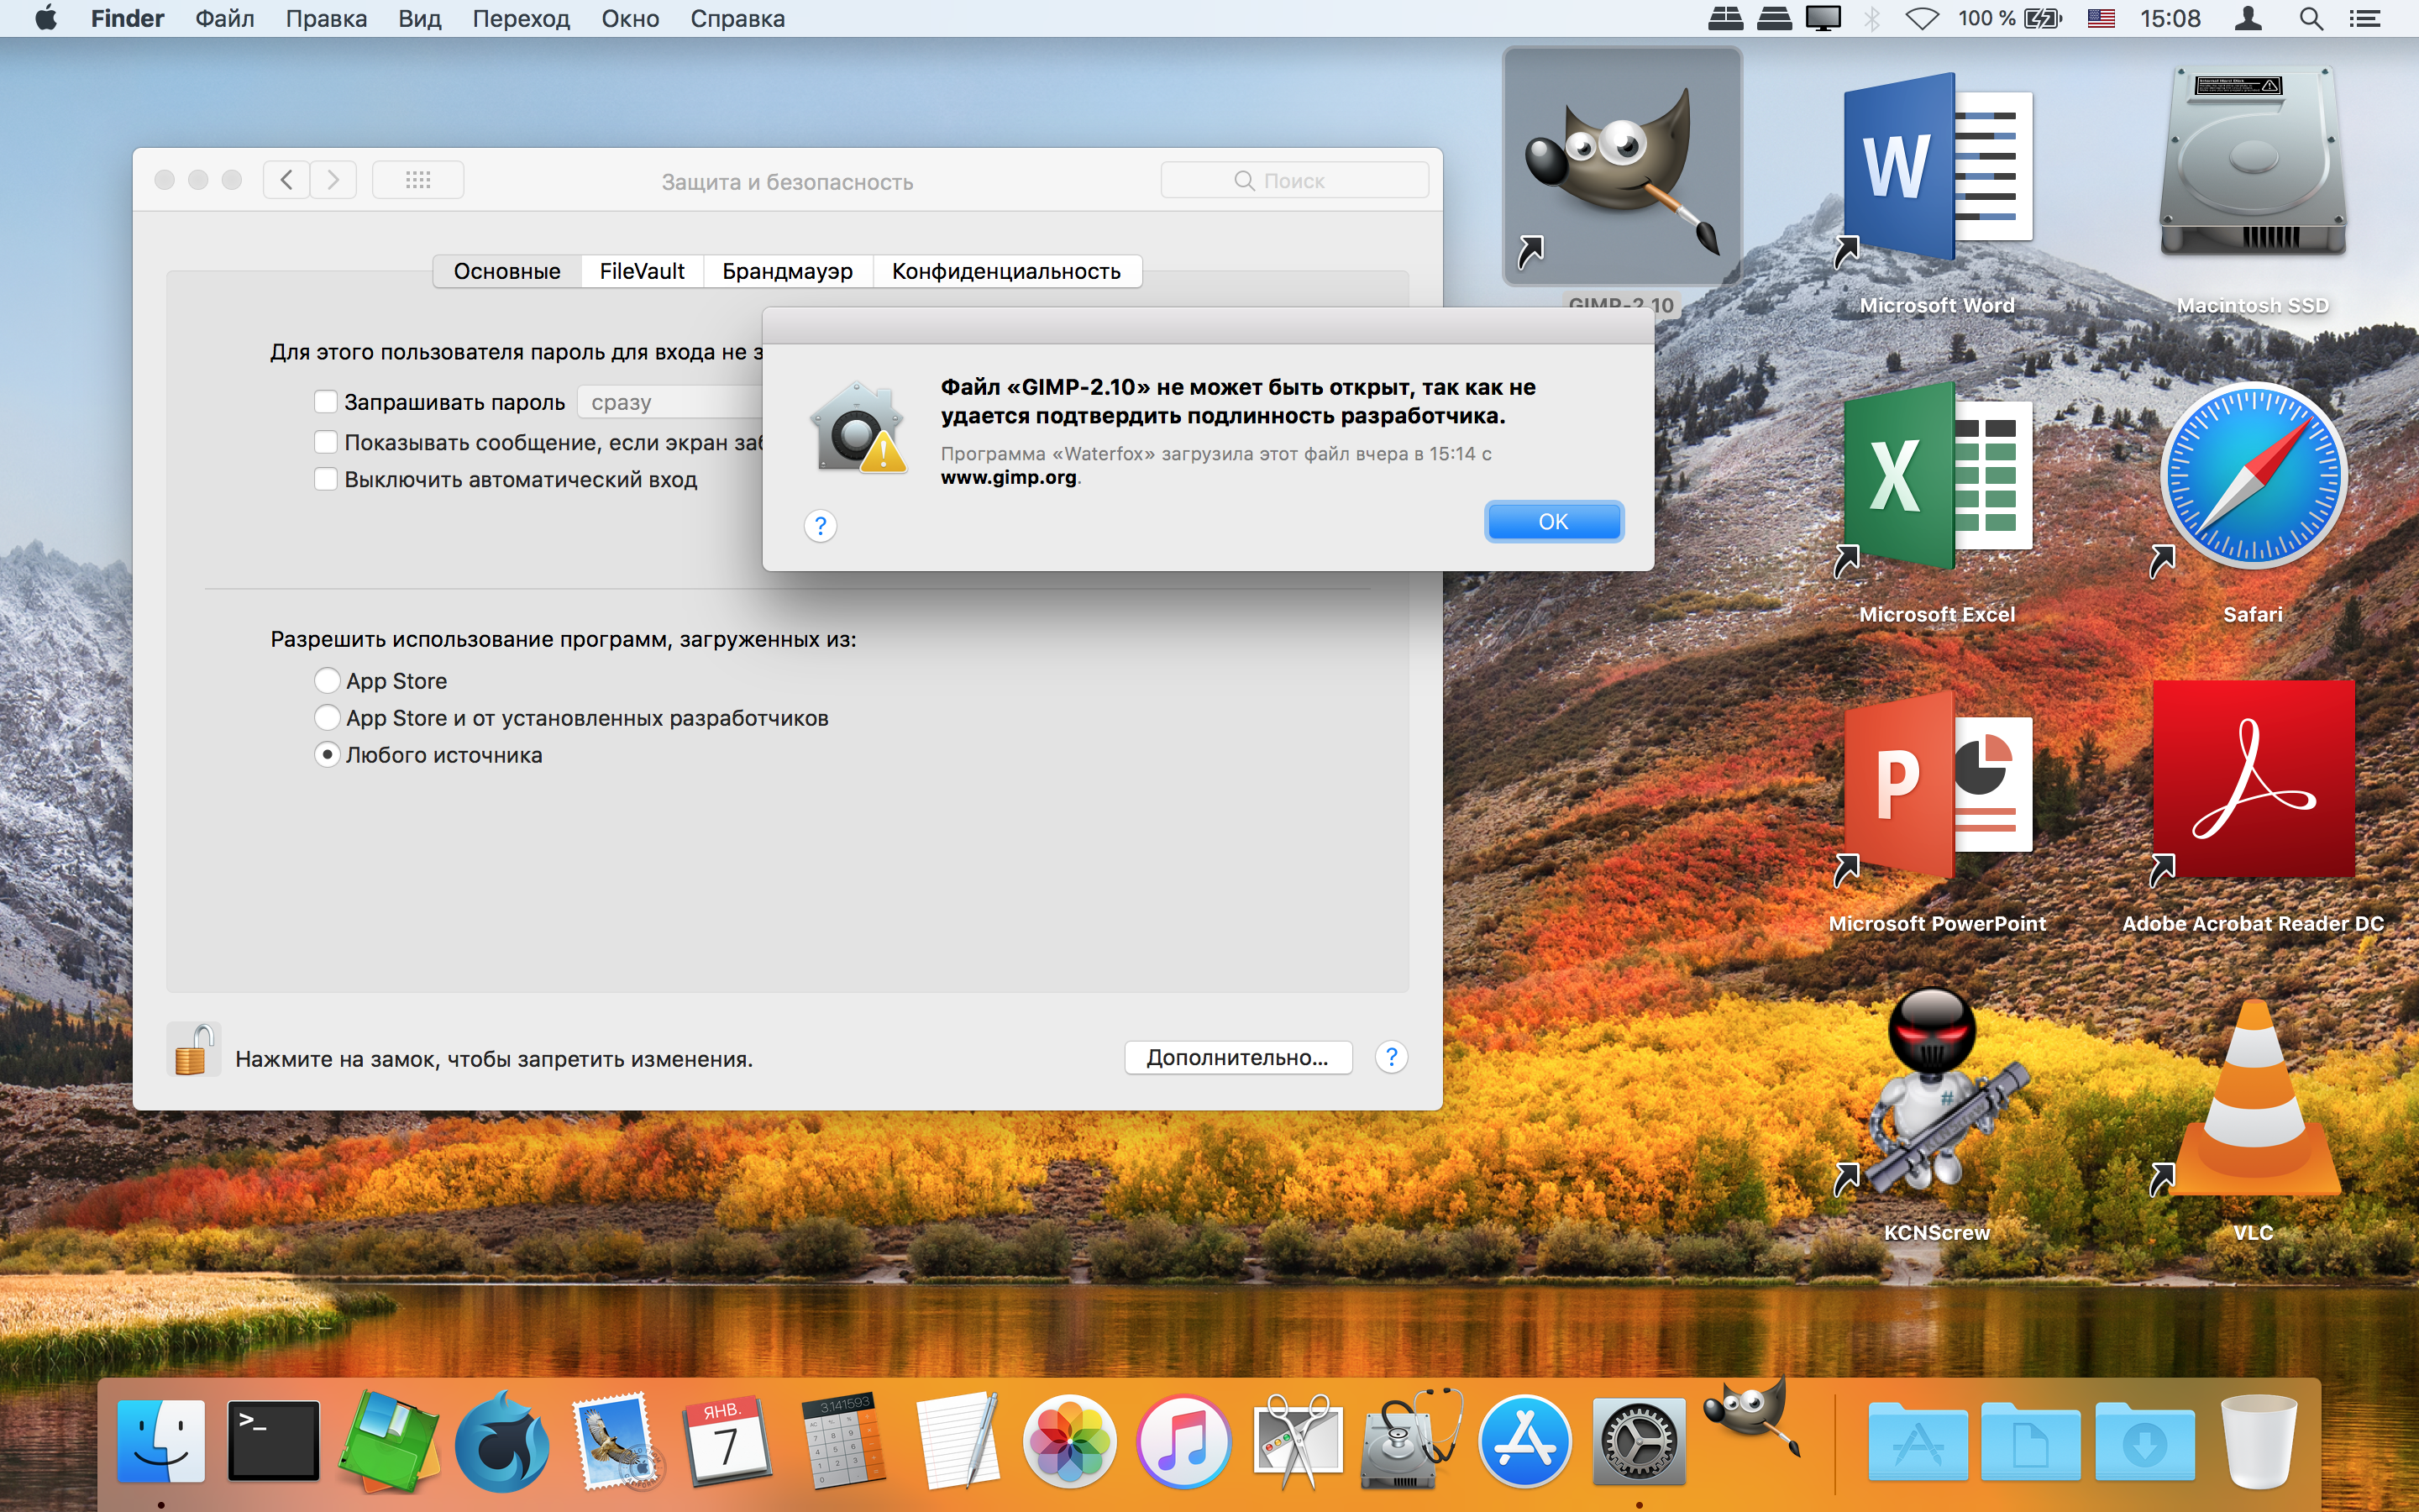Show all preferences grid button
The height and width of the screenshot is (1512, 2419).
pyautogui.click(x=417, y=180)
